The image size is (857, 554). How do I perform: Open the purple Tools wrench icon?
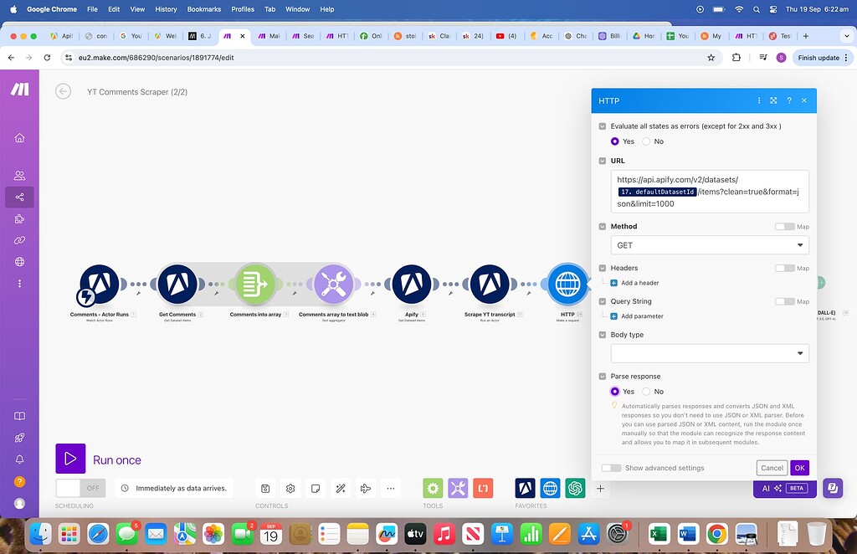(x=458, y=488)
